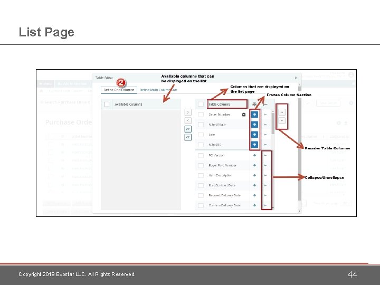This screenshot has width=380, height=285.
Task: Collapse the Line column
Action: [x=265, y=135]
